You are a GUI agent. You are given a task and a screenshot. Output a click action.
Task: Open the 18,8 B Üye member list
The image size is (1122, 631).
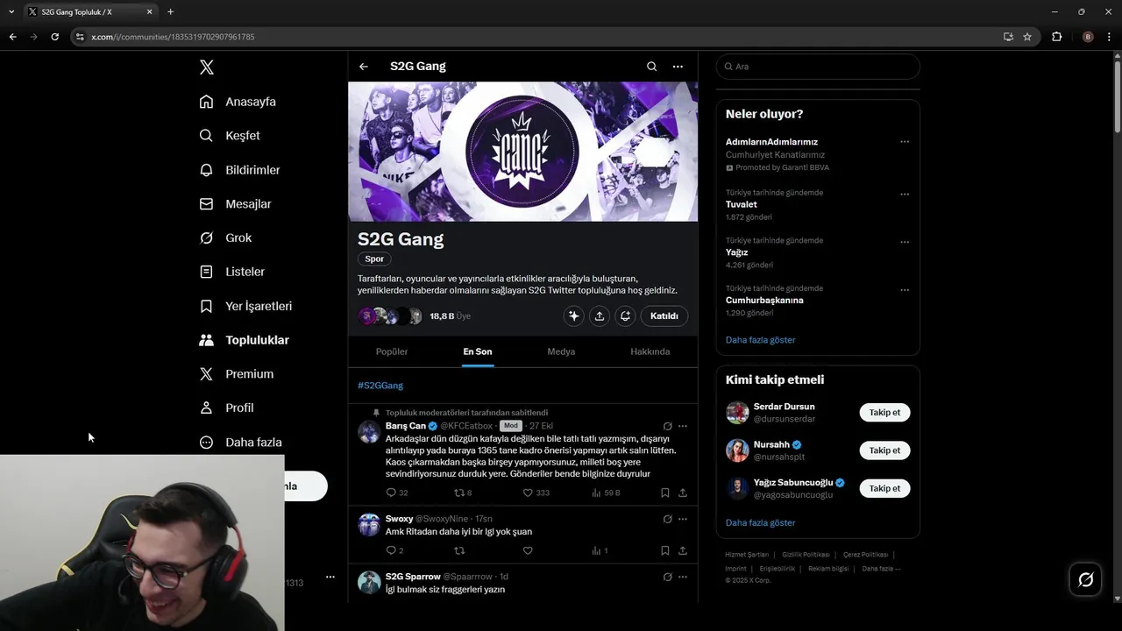tap(450, 316)
